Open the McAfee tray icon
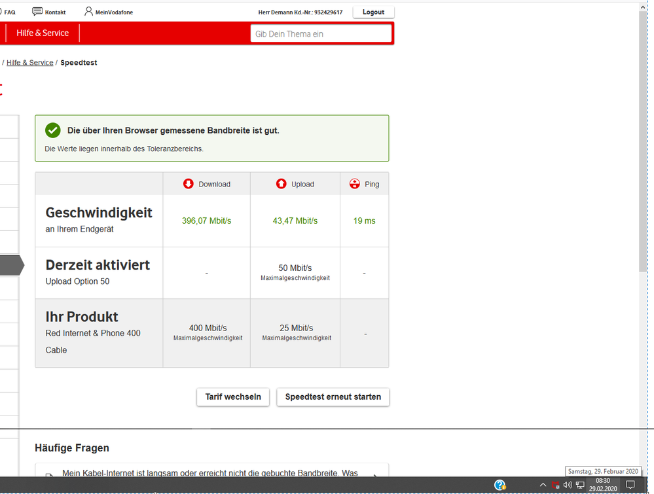This screenshot has width=654, height=494. point(555,485)
